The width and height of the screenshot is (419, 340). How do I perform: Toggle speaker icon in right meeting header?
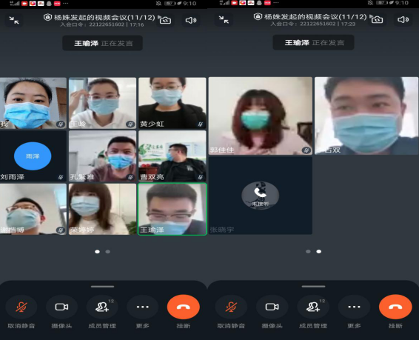point(403,19)
